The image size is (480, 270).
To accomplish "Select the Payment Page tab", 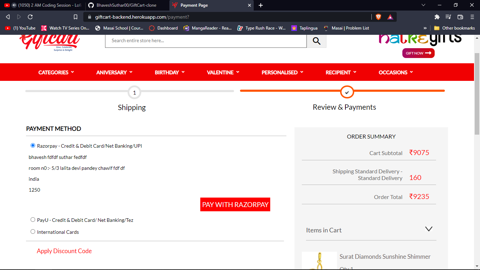I will click(211, 5).
